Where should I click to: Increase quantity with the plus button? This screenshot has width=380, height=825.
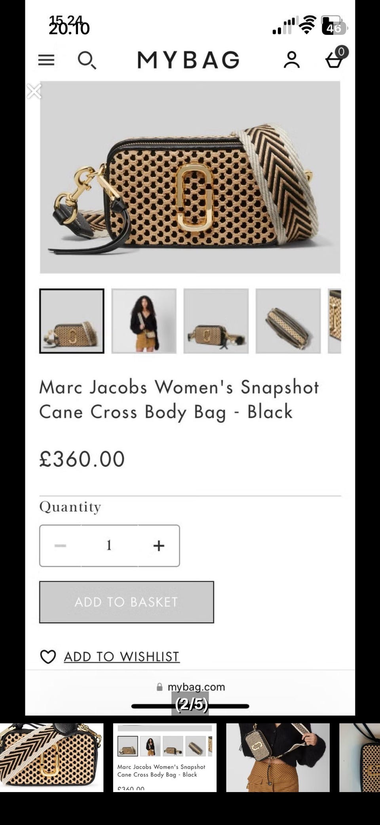tap(159, 546)
